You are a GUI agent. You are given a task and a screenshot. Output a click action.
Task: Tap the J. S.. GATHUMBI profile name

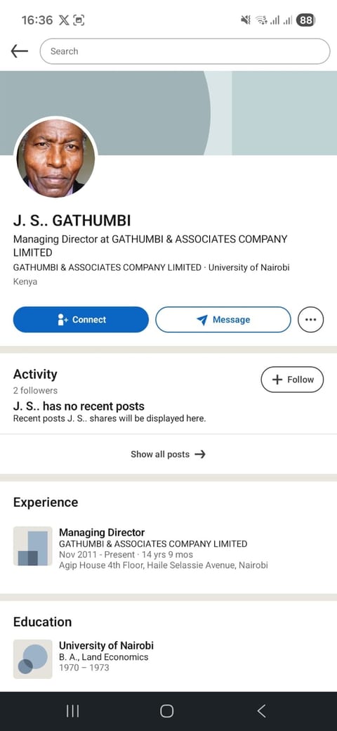(72, 221)
